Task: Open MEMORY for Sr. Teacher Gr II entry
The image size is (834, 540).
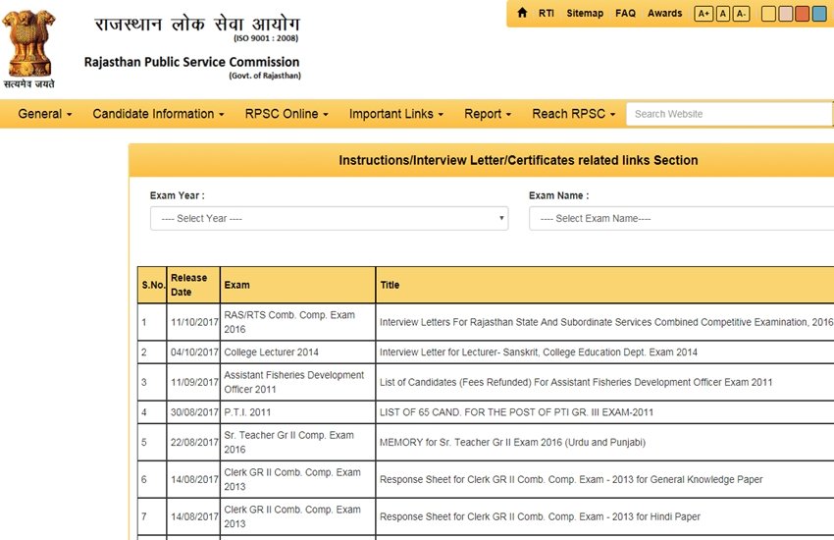Action: 512,442
